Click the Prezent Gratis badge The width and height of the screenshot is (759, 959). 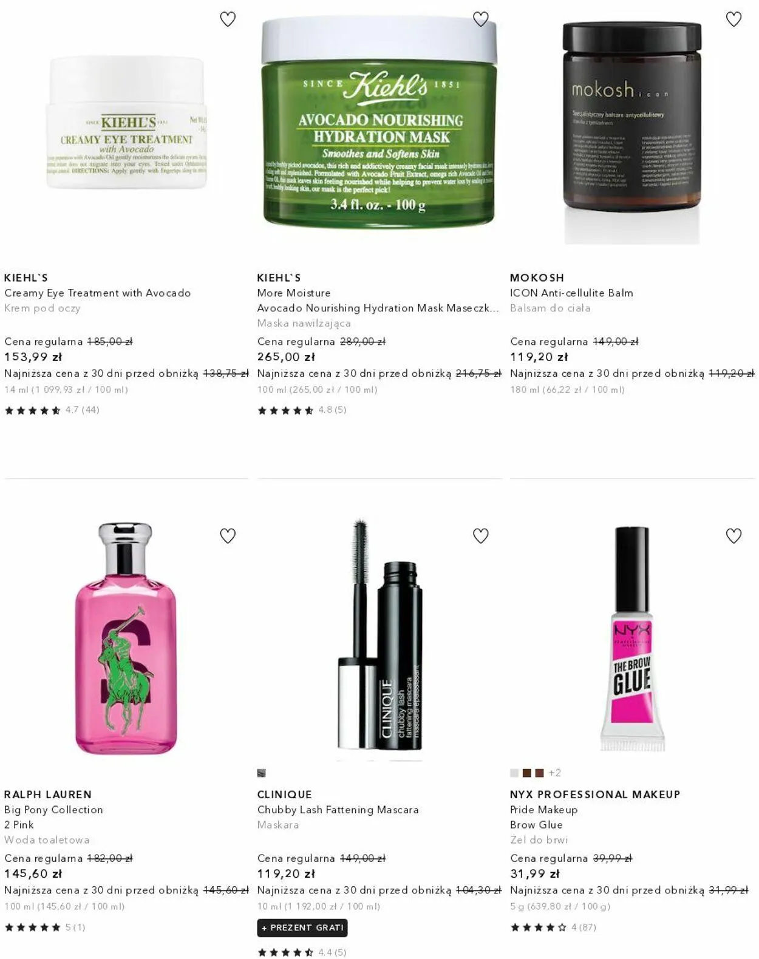pos(302,927)
